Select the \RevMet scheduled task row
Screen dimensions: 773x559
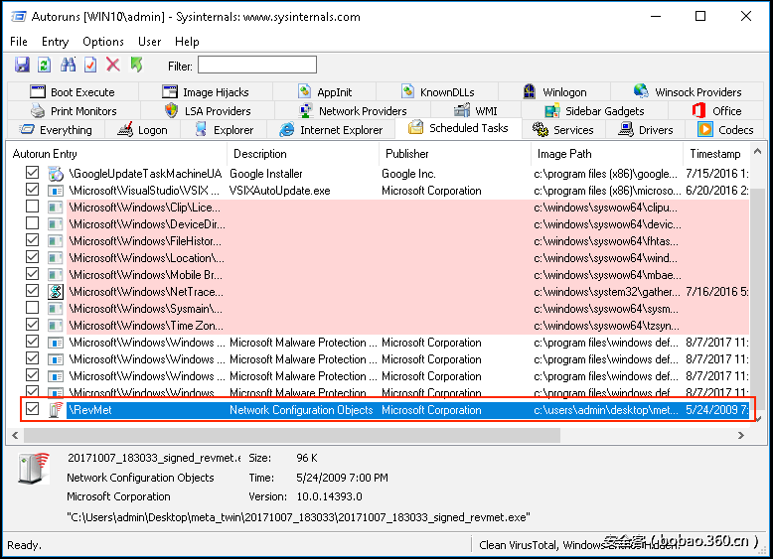click(386, 410)
